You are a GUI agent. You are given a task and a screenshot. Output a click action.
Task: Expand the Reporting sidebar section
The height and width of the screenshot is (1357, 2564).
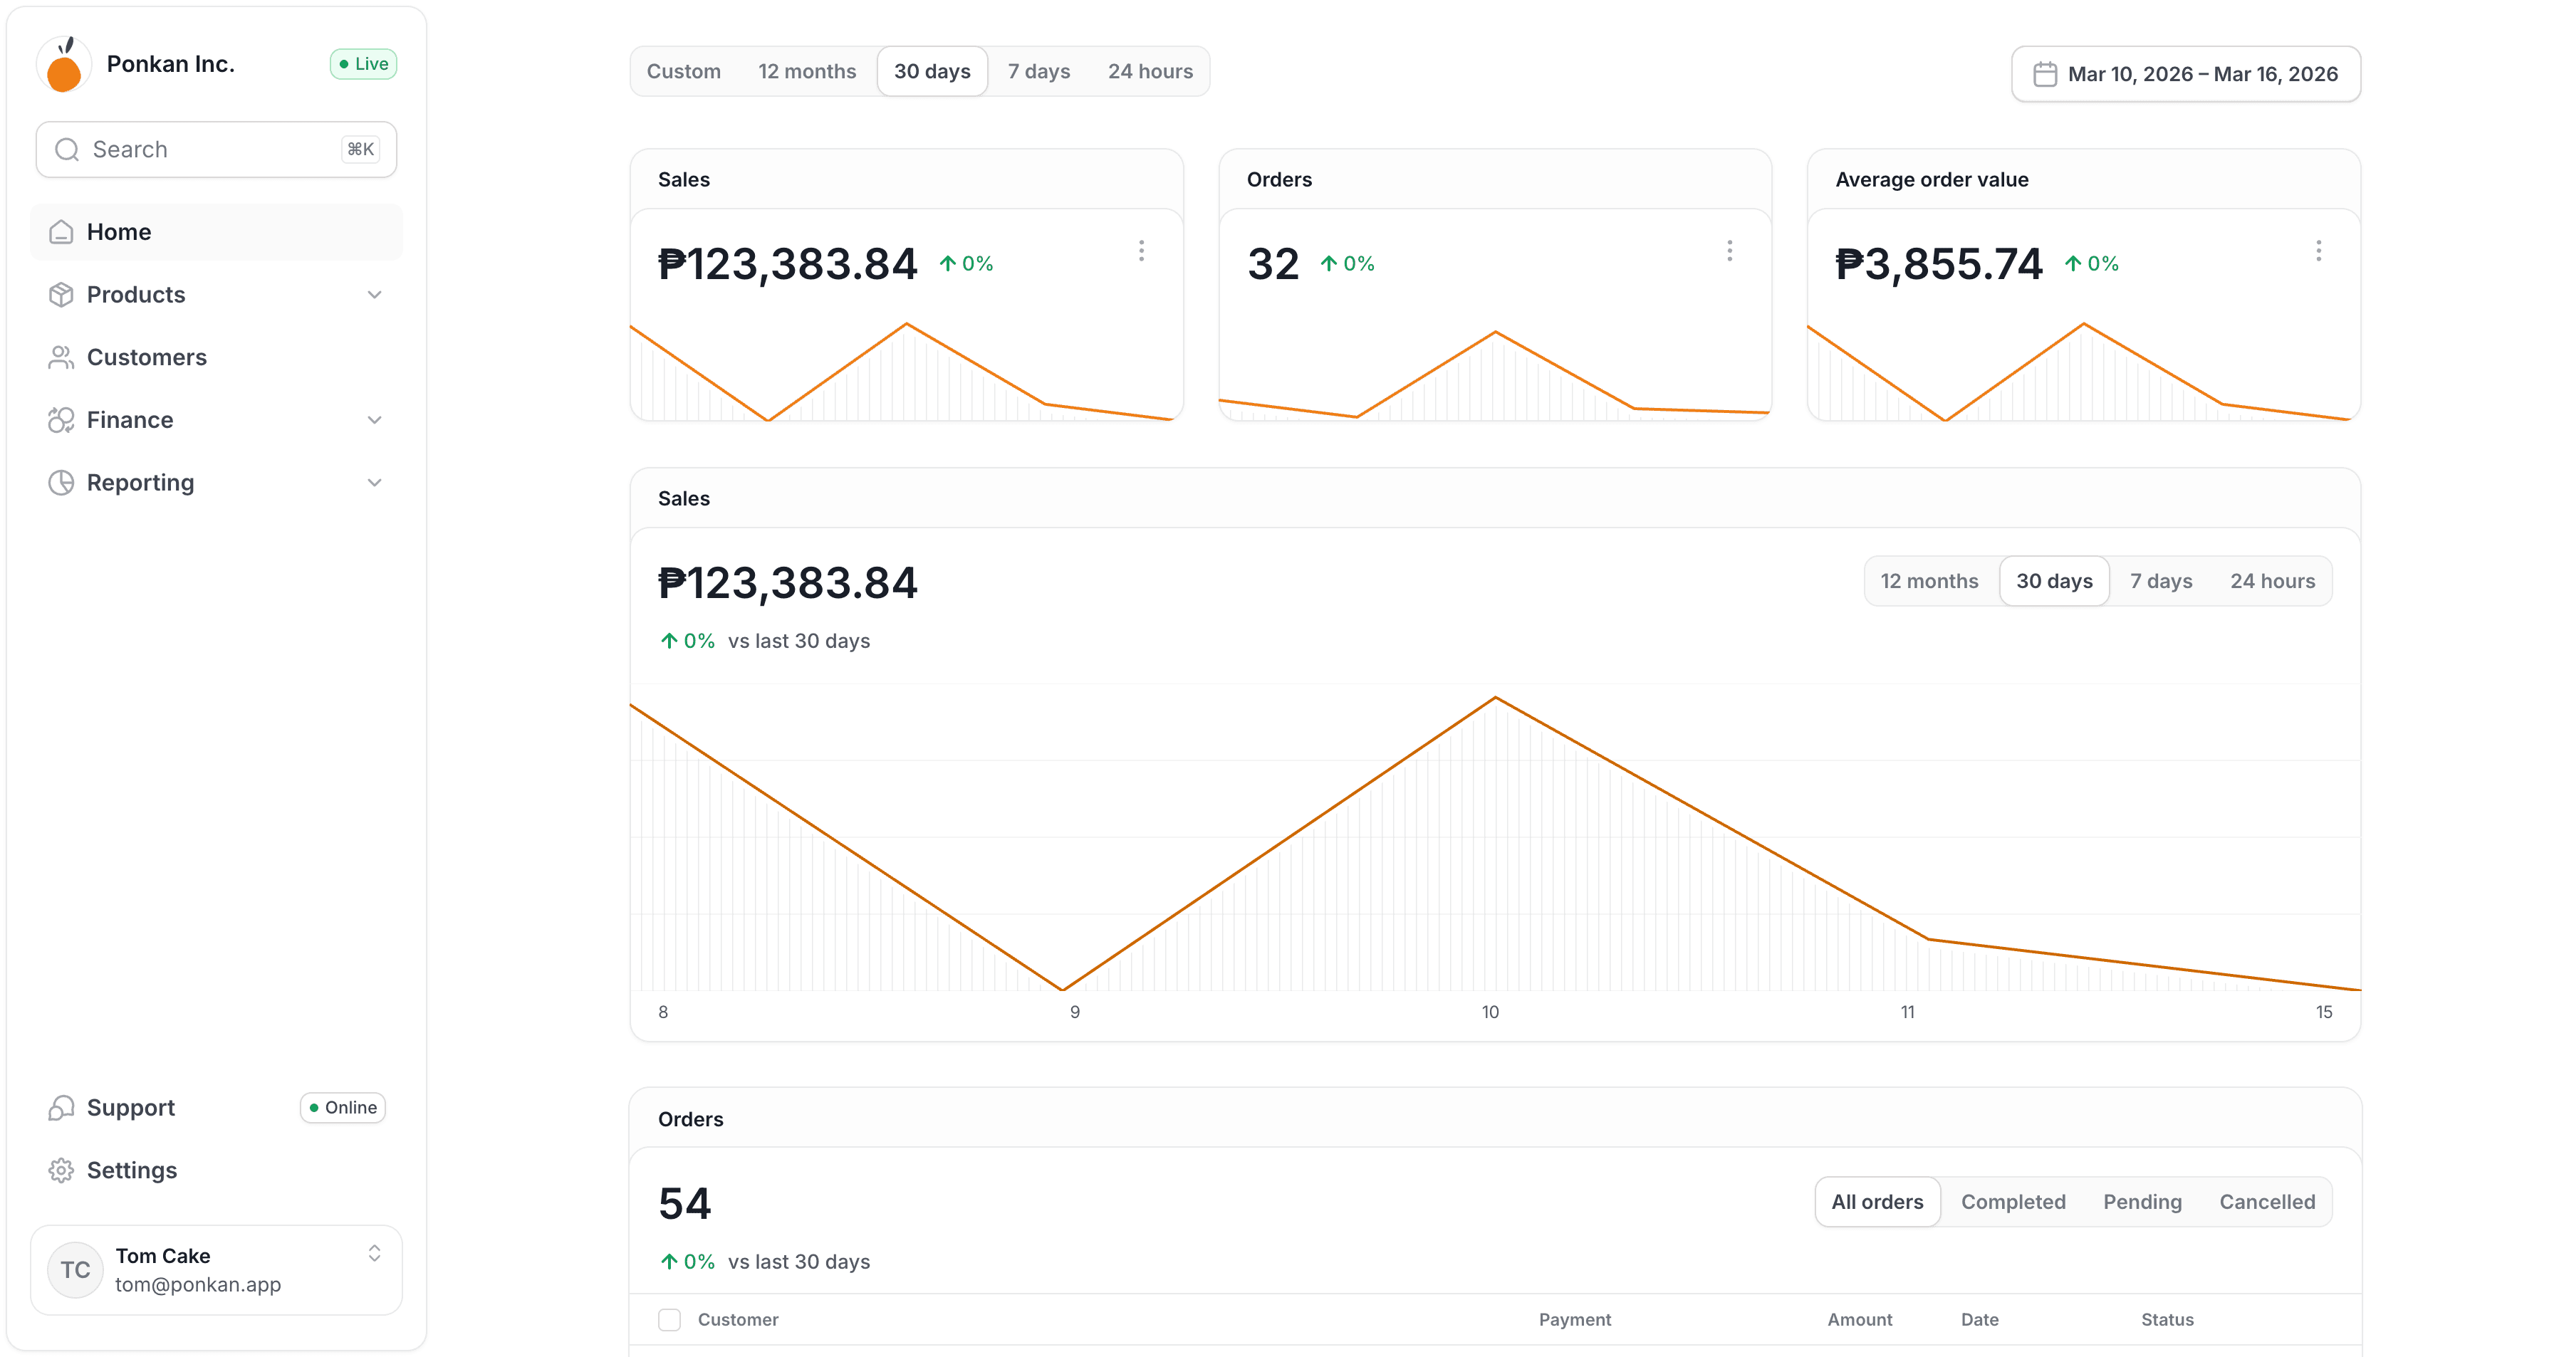pyautogui.click(x=374, y=481)
